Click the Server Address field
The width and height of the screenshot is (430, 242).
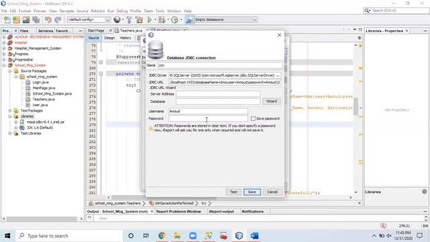tap(218, 94)
